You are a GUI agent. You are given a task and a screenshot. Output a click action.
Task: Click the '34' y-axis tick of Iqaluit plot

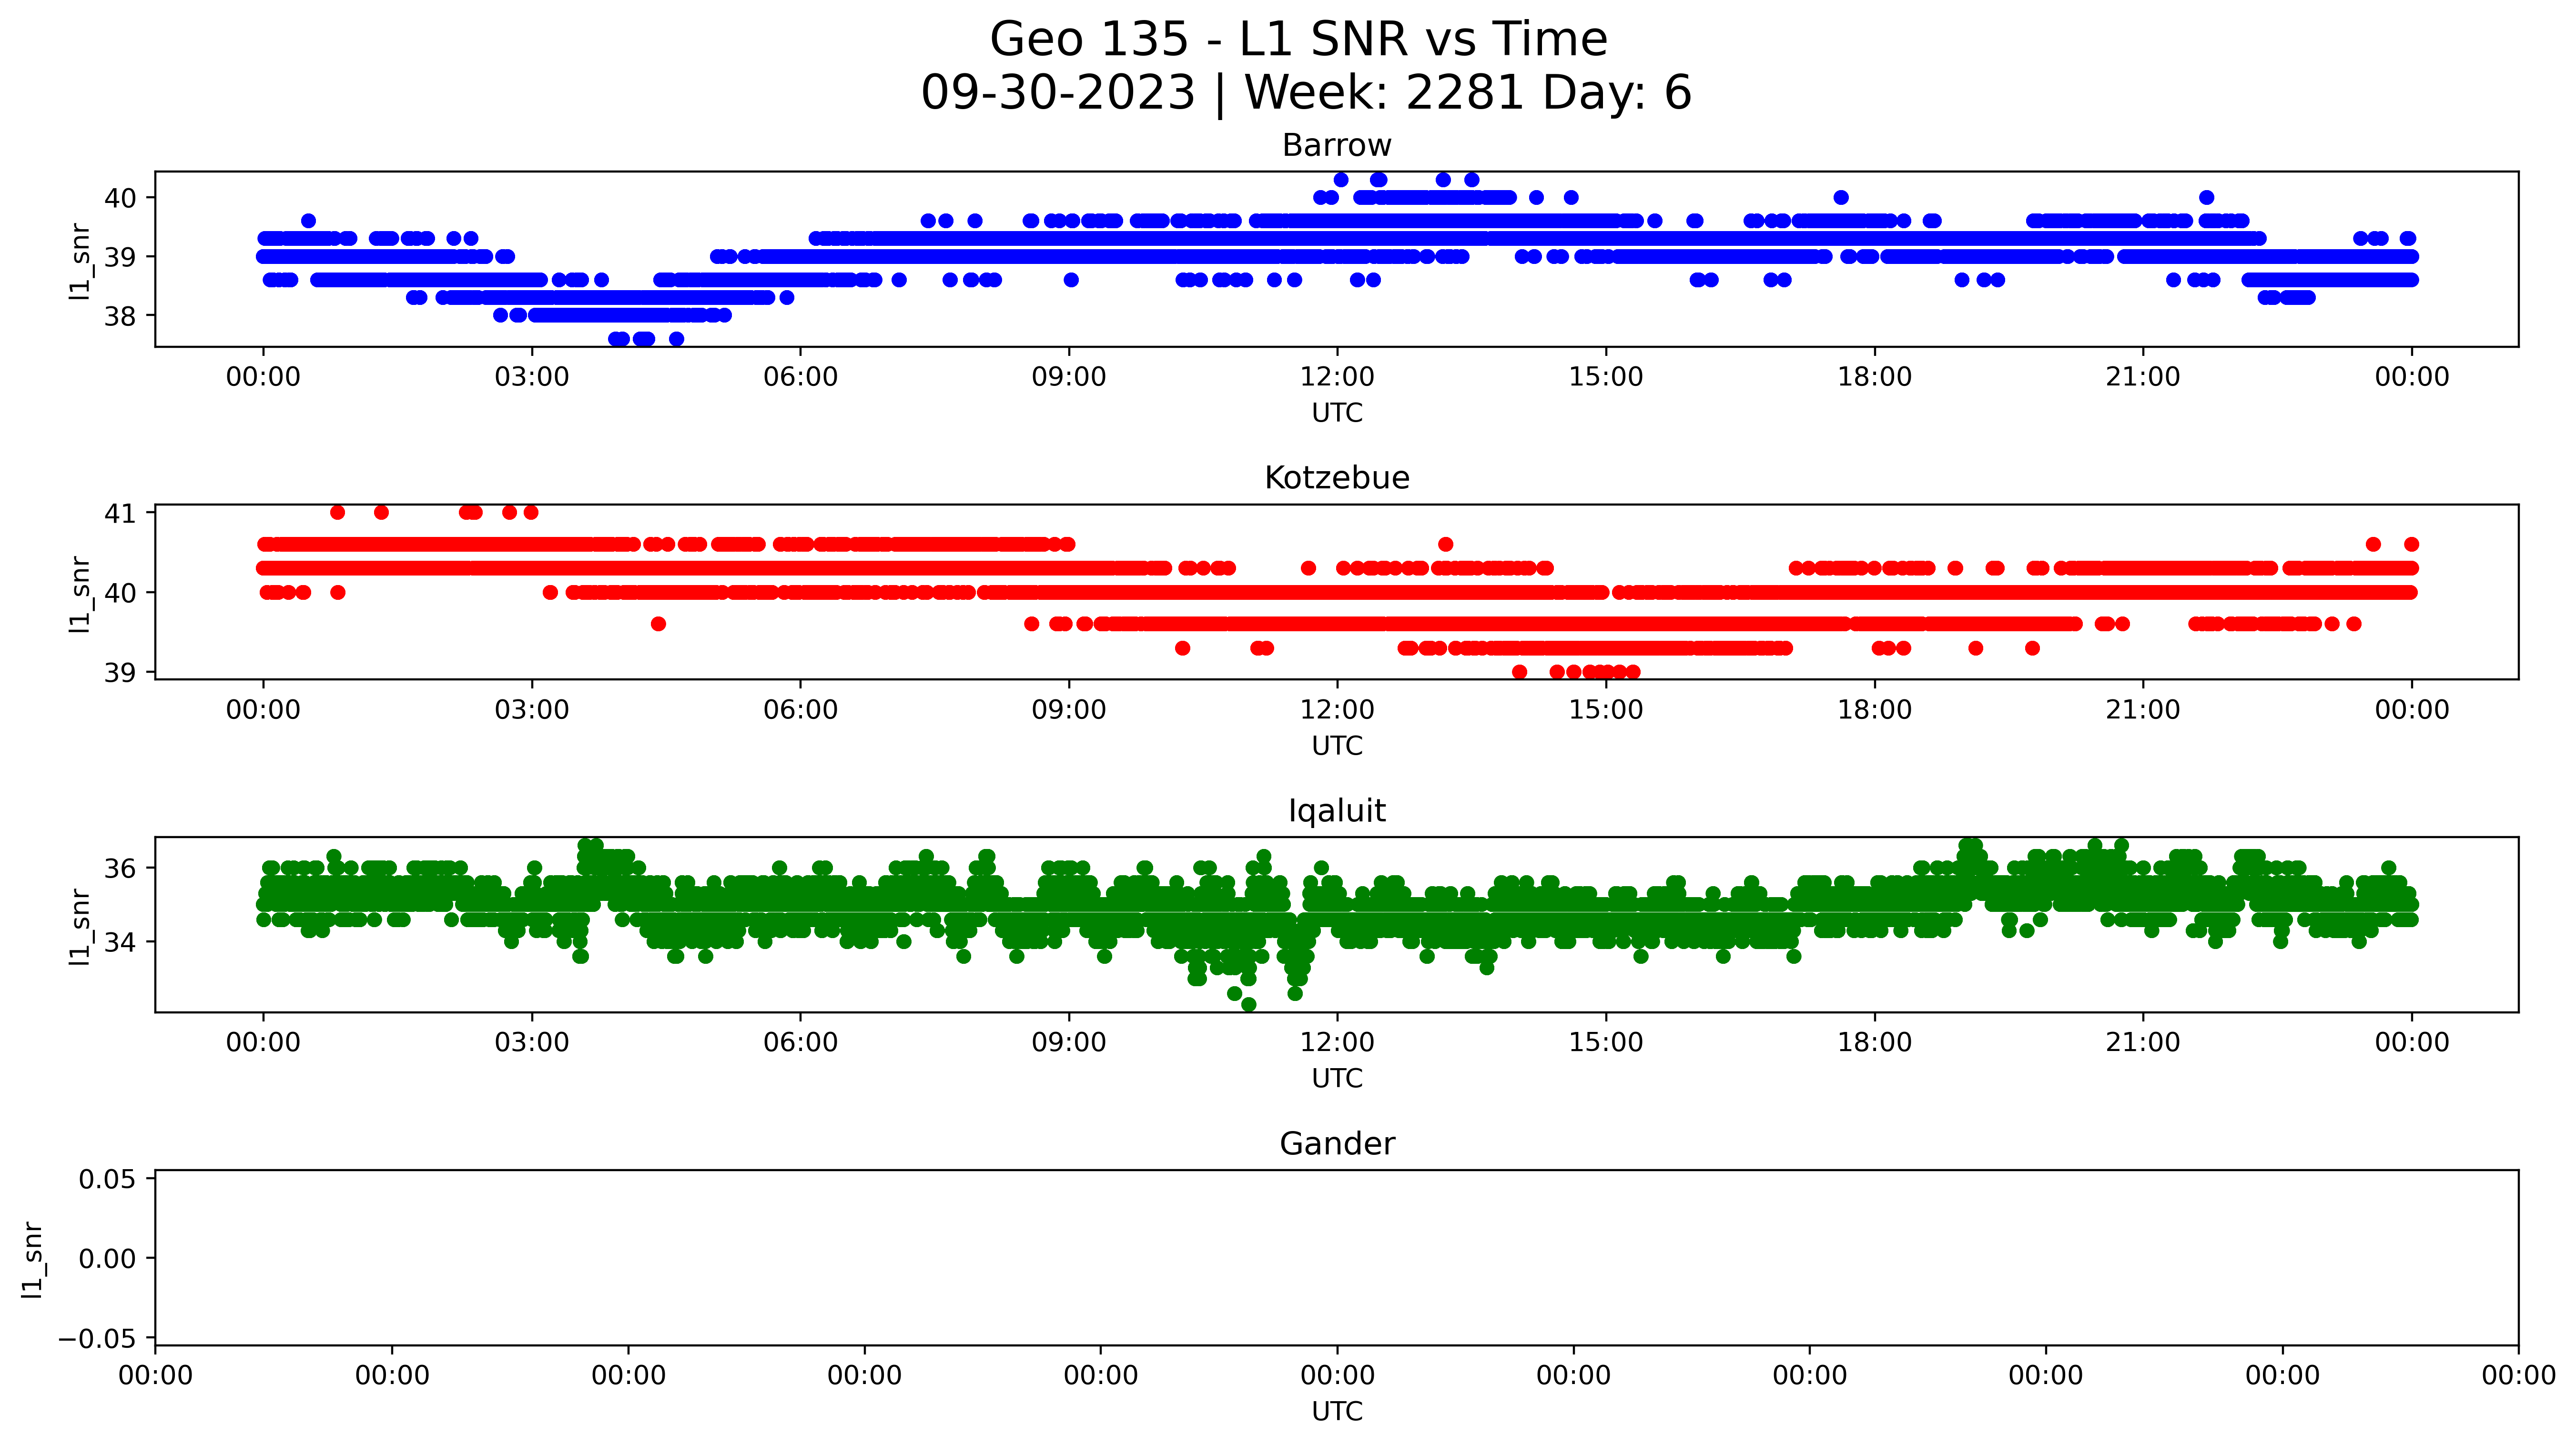tap(121, 942)
